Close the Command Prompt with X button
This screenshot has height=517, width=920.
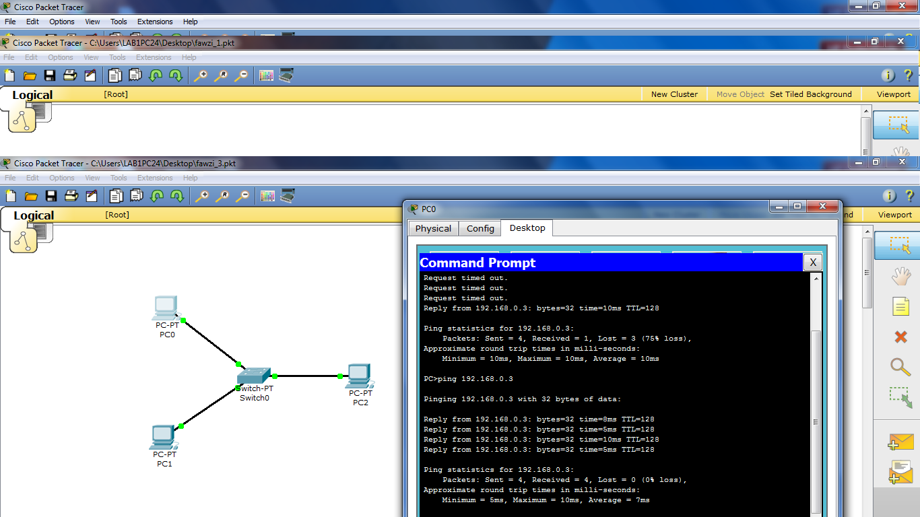tap(814, 263)
